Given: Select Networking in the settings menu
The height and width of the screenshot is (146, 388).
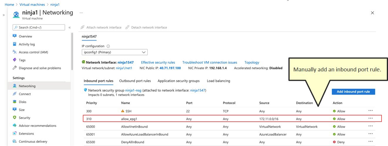Looking at the screenshot, I should point(39,86).
